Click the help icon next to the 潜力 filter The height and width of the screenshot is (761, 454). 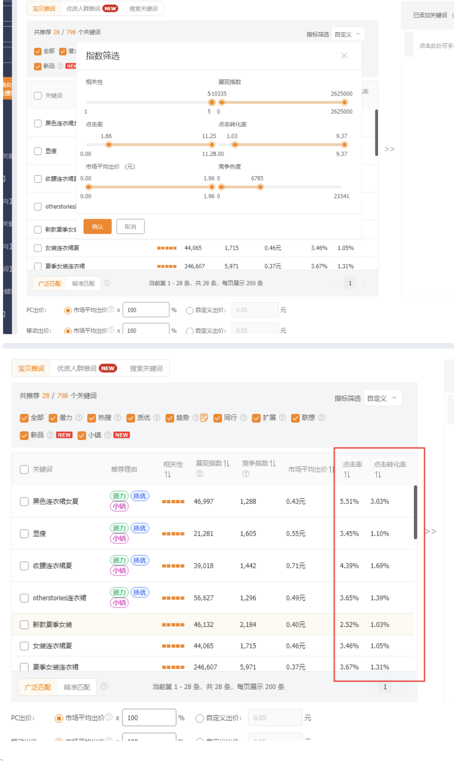(78, 419)
